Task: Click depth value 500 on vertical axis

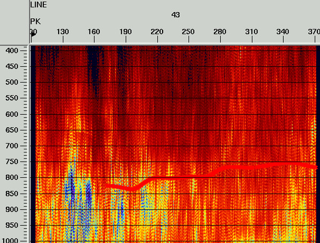Action: click(12, 82)
